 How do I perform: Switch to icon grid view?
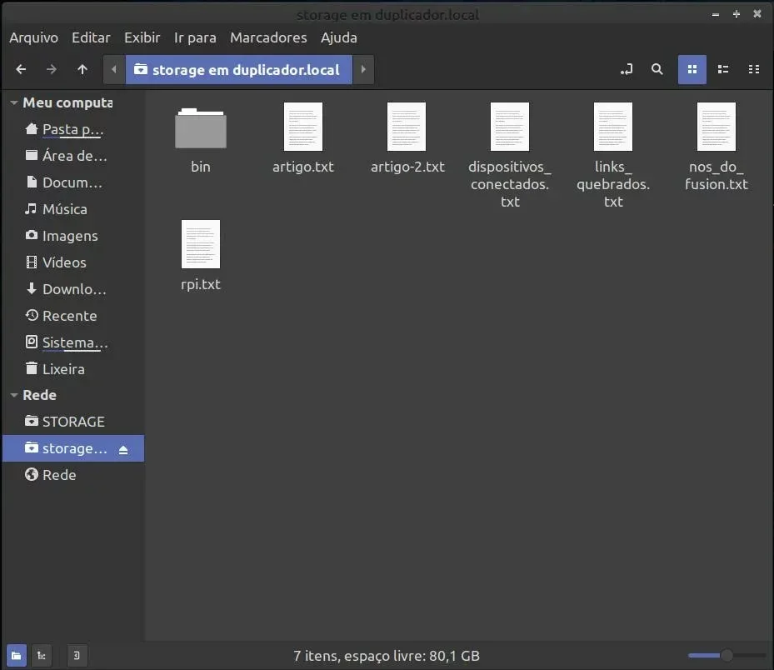[x=692, y=70]
